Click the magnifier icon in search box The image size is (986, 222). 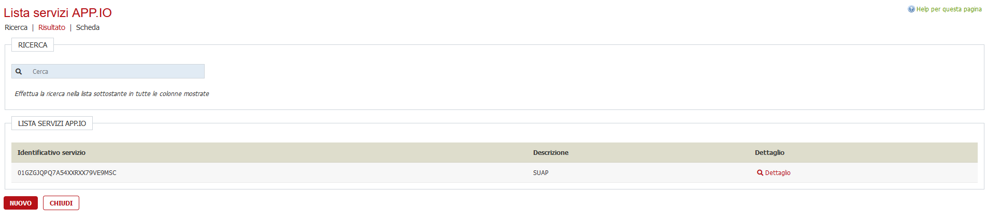point(19,72)
